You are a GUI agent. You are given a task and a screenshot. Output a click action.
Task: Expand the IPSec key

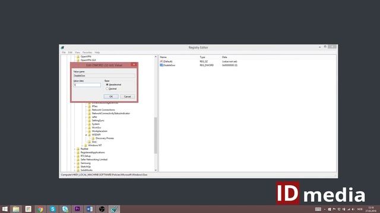(x=86, y=106)
